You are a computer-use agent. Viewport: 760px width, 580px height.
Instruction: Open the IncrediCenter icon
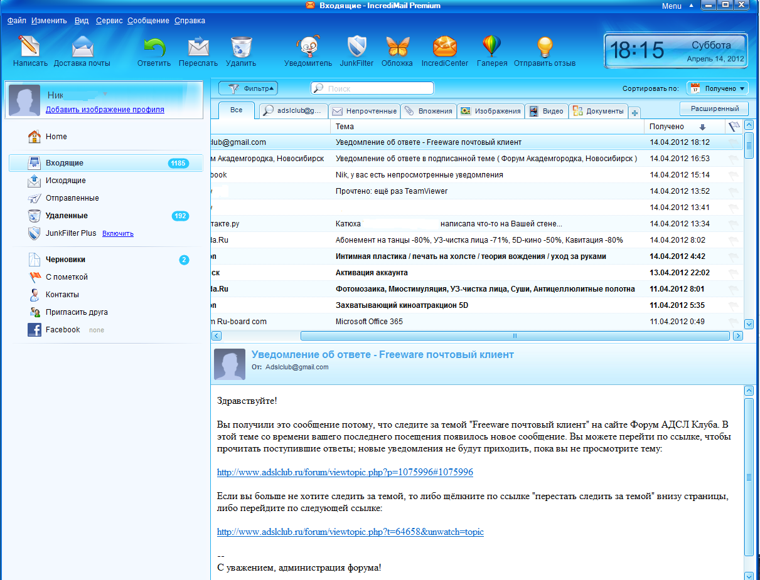tap(445, 47)
